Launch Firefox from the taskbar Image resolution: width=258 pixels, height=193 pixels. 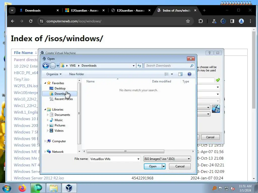pos(22,188)
